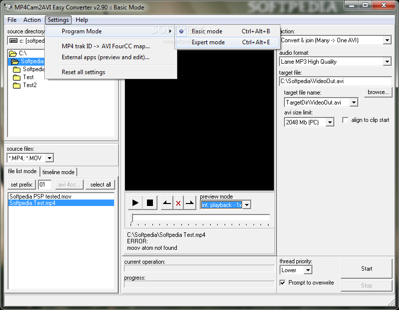This screenshot has height=310, width=399.
Task: Close the Settings menu
Action: tap(58, 20)
